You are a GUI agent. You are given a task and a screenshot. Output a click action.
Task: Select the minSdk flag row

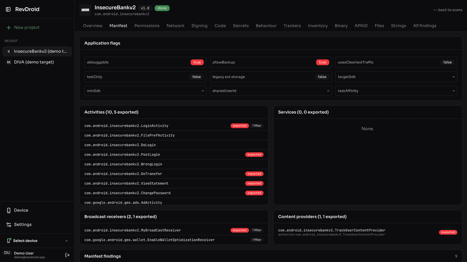pyautogui.click(x=145, y=91)
